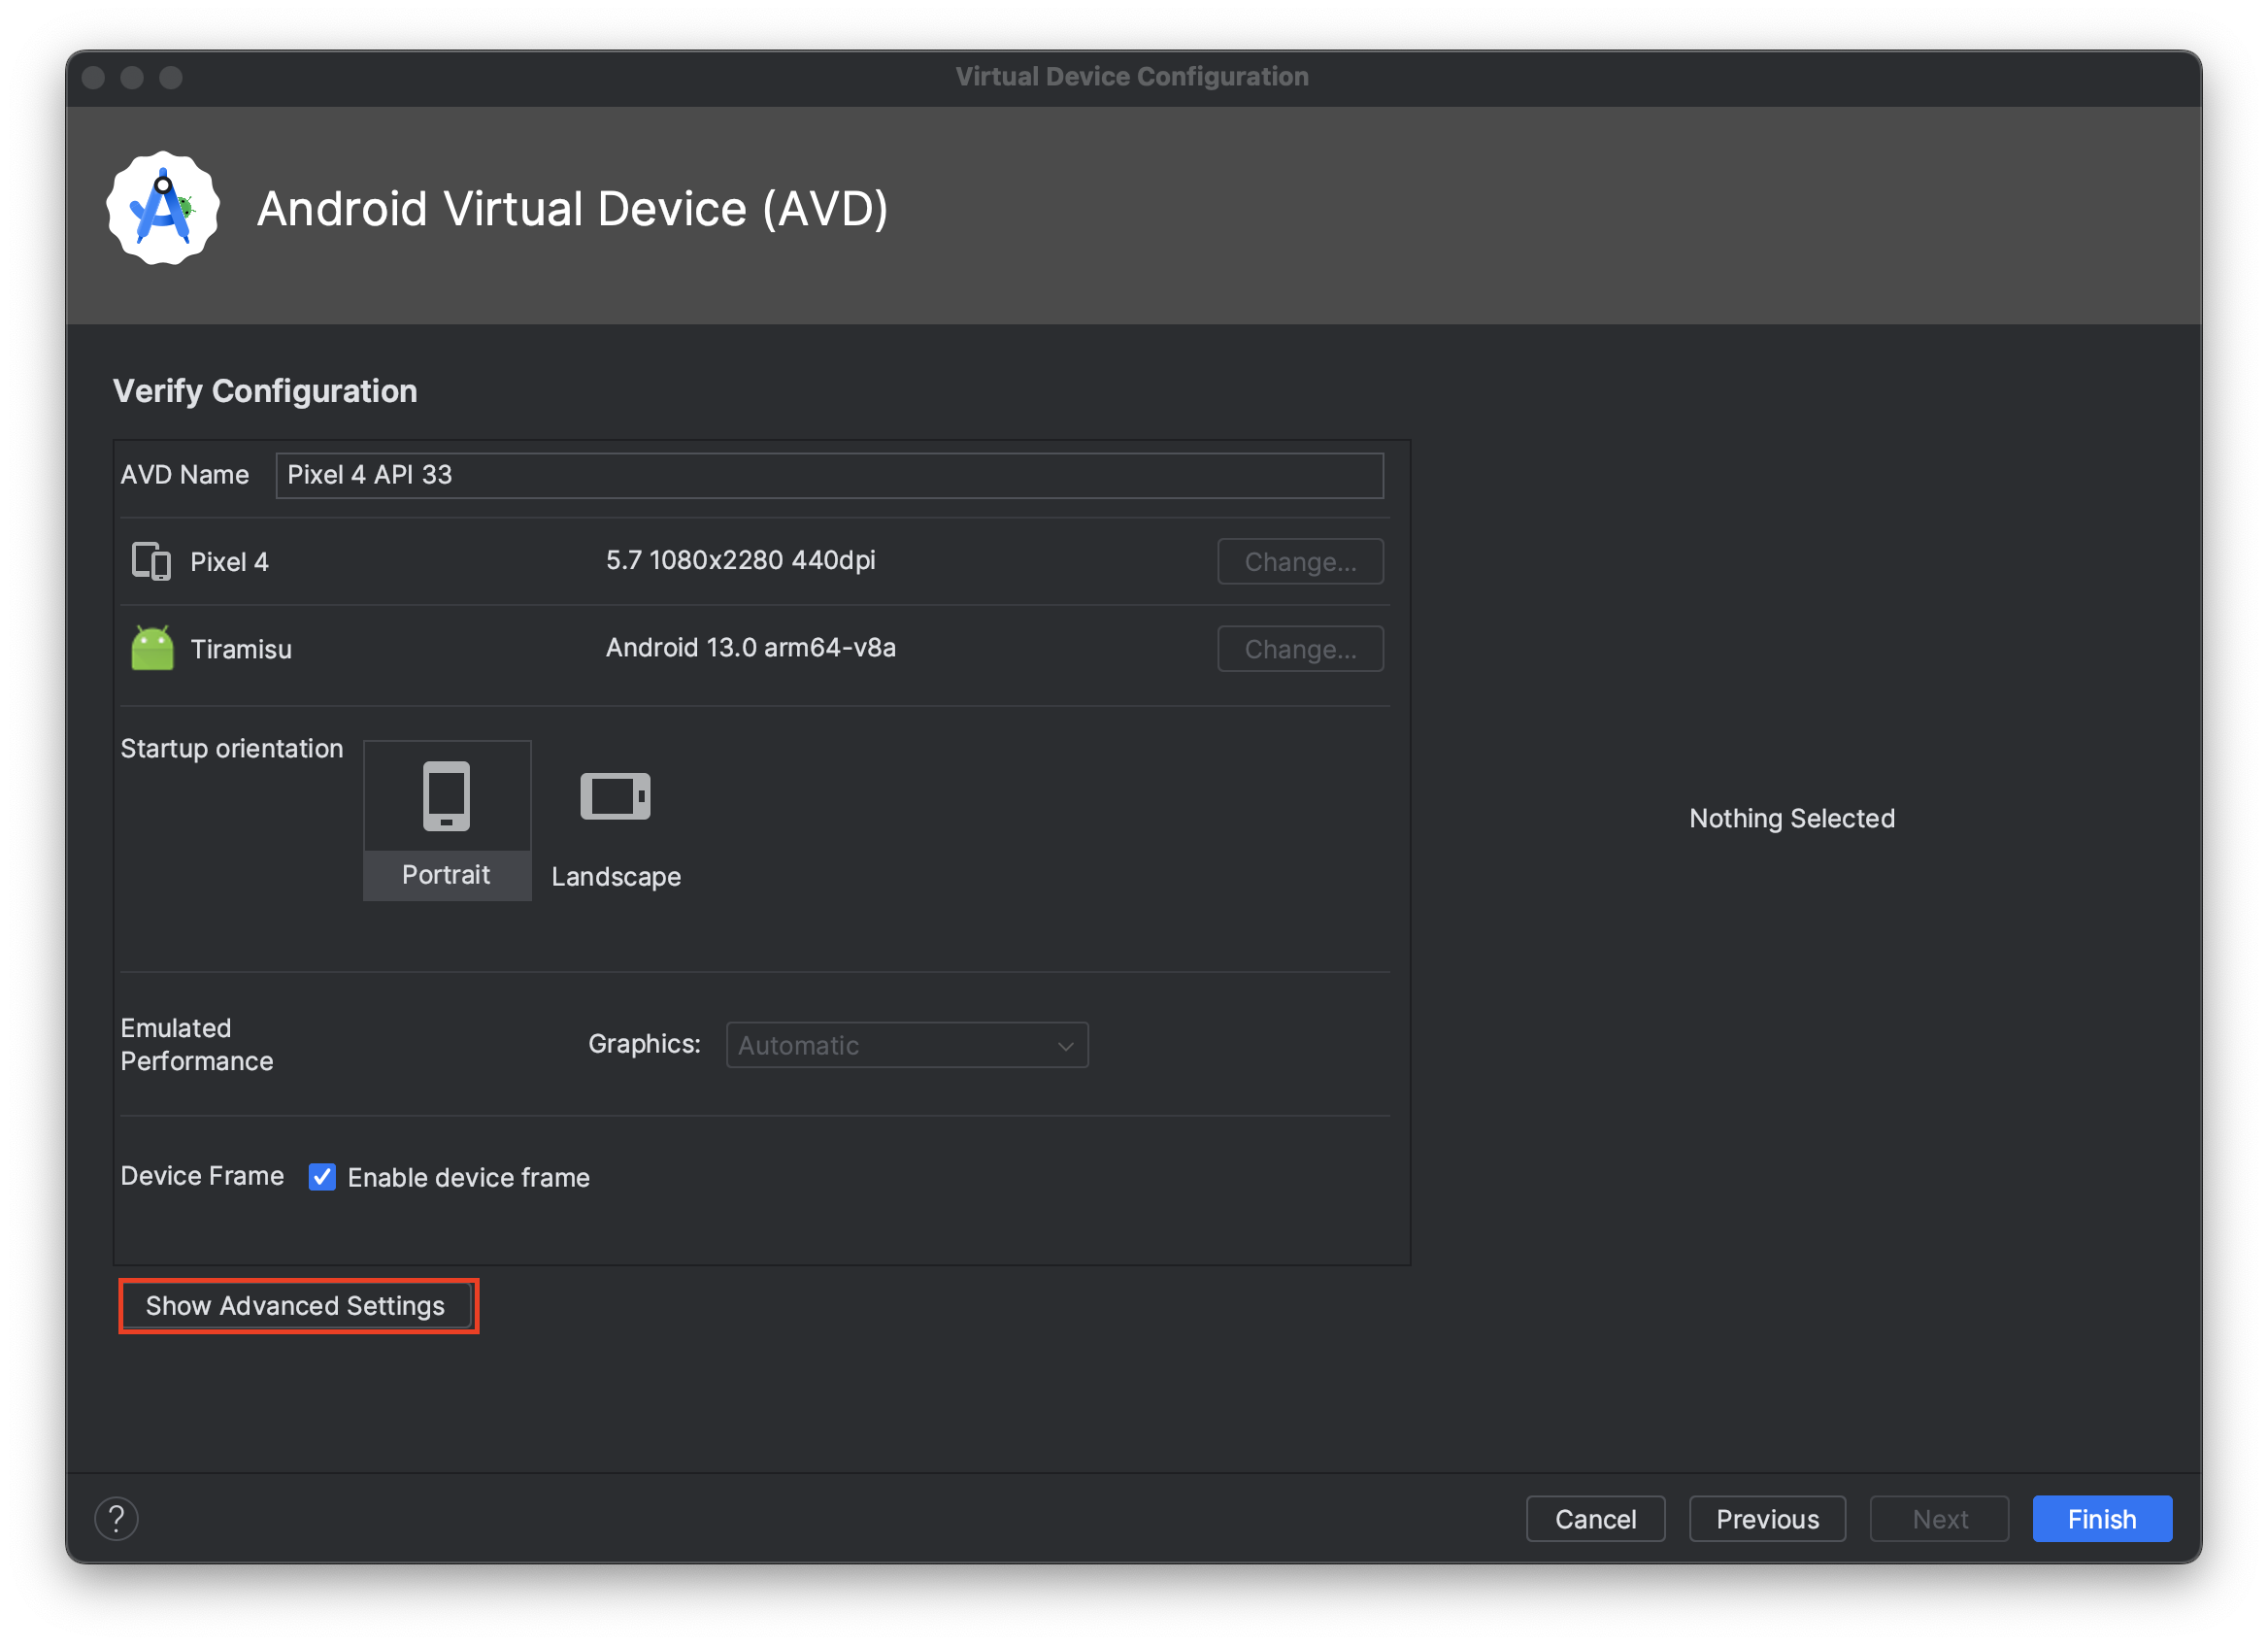Image resolution: width=2268 pixels, height=1645 pixels.
Task: Click the red close window button
Action: pyautogui.click(x=94, y=77)
